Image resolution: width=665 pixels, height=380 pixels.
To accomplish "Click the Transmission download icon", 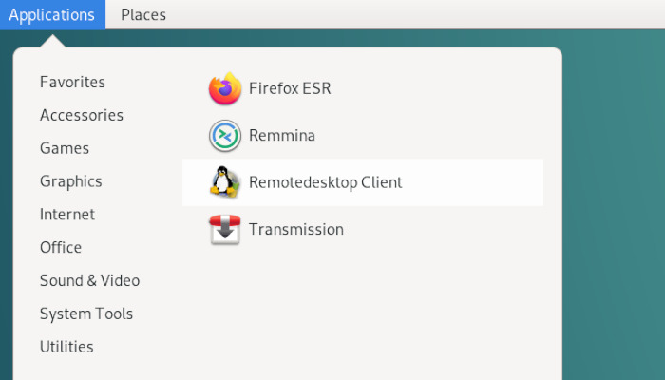I will 225,230.
